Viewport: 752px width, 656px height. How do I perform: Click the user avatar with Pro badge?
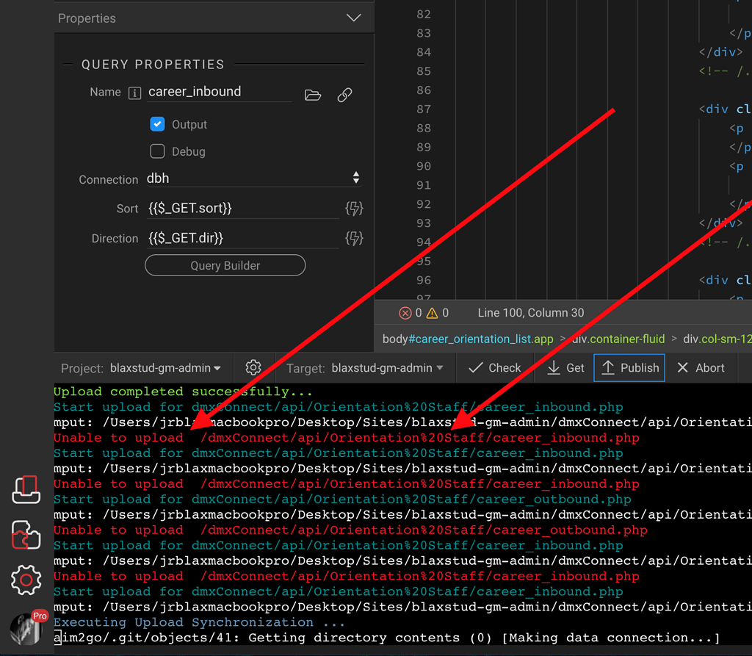pos(26,628)
